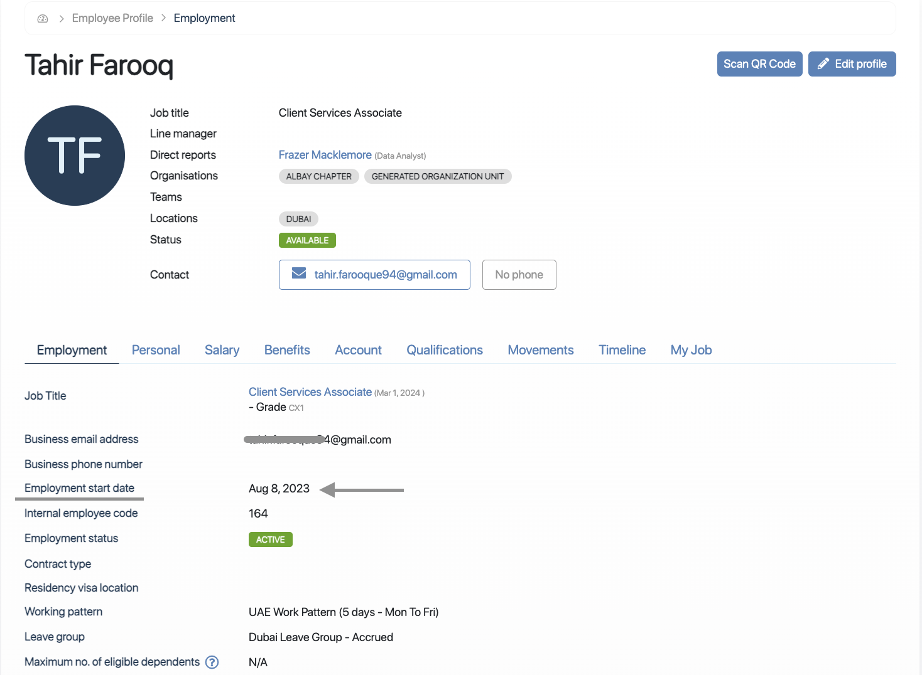Open the Movements tab

coord(540,350)
